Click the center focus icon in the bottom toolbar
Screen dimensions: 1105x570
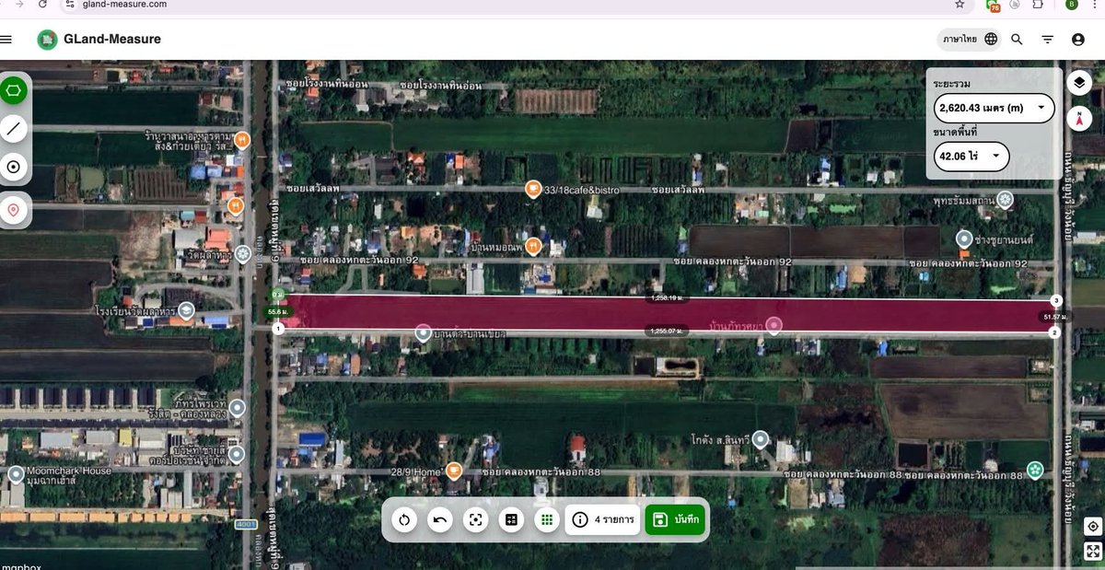(475, 520)
